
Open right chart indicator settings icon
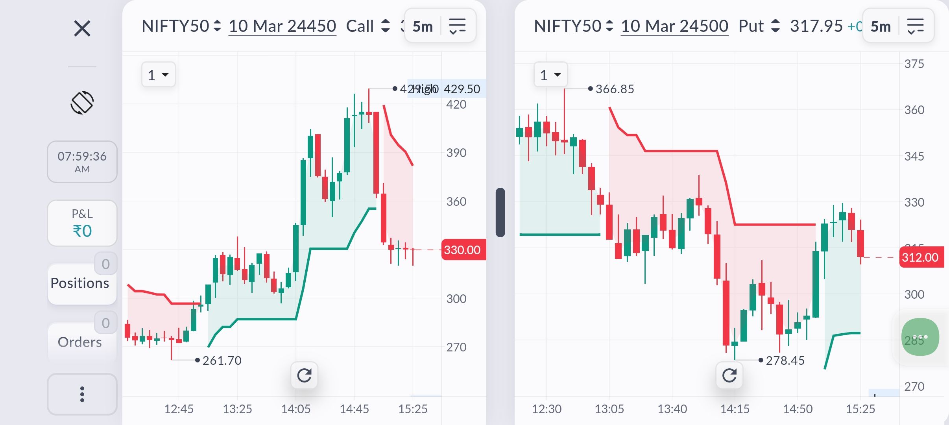point(916,26)
